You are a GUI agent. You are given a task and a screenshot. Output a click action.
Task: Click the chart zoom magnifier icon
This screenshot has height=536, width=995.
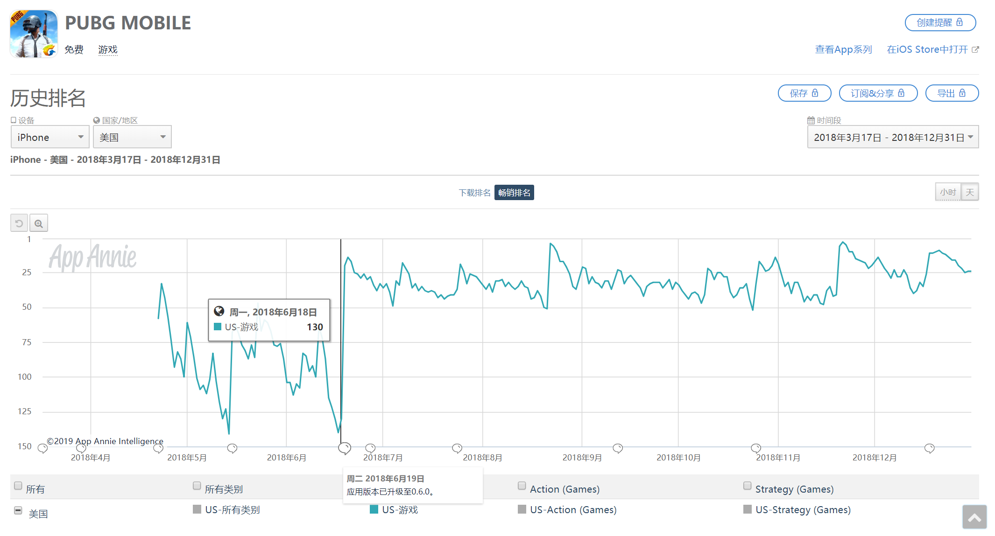[39, 223]
